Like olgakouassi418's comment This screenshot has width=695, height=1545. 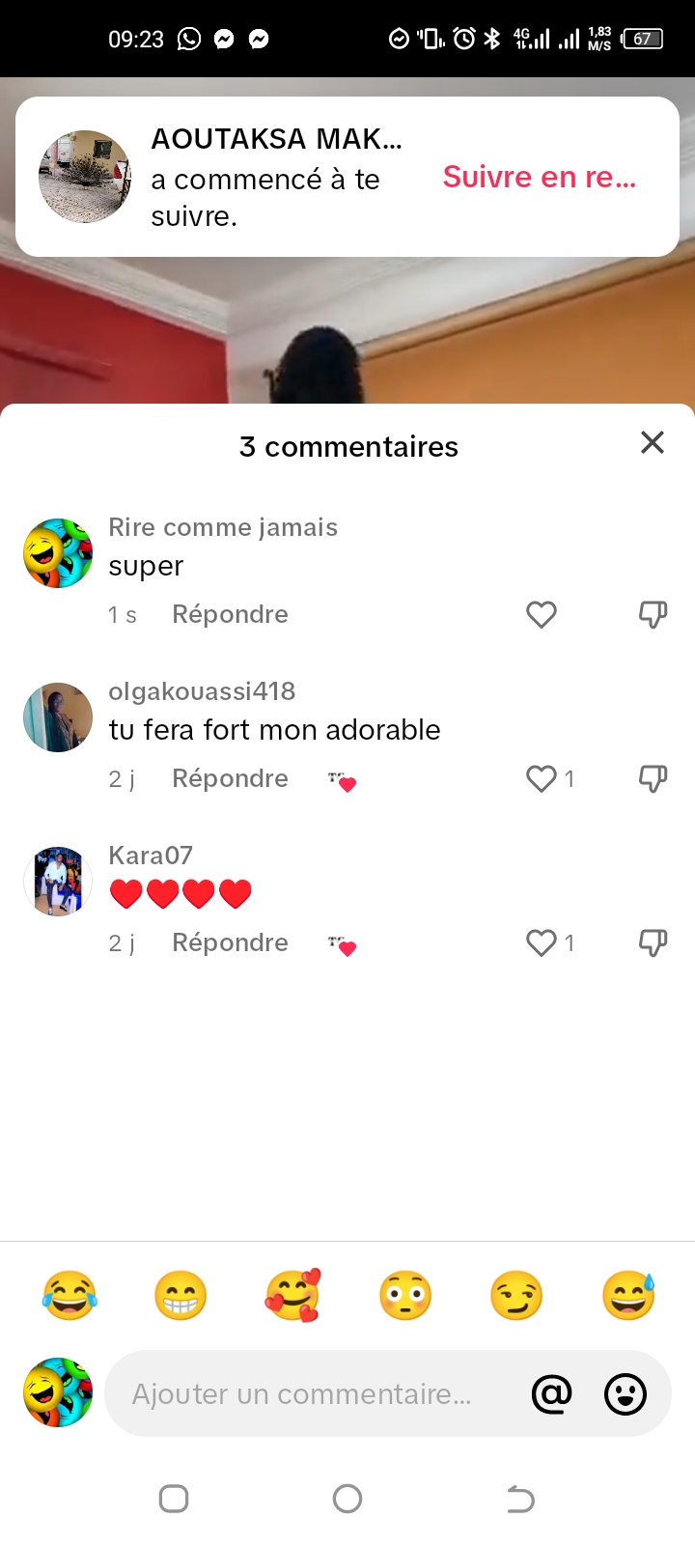tap(542, 779)
